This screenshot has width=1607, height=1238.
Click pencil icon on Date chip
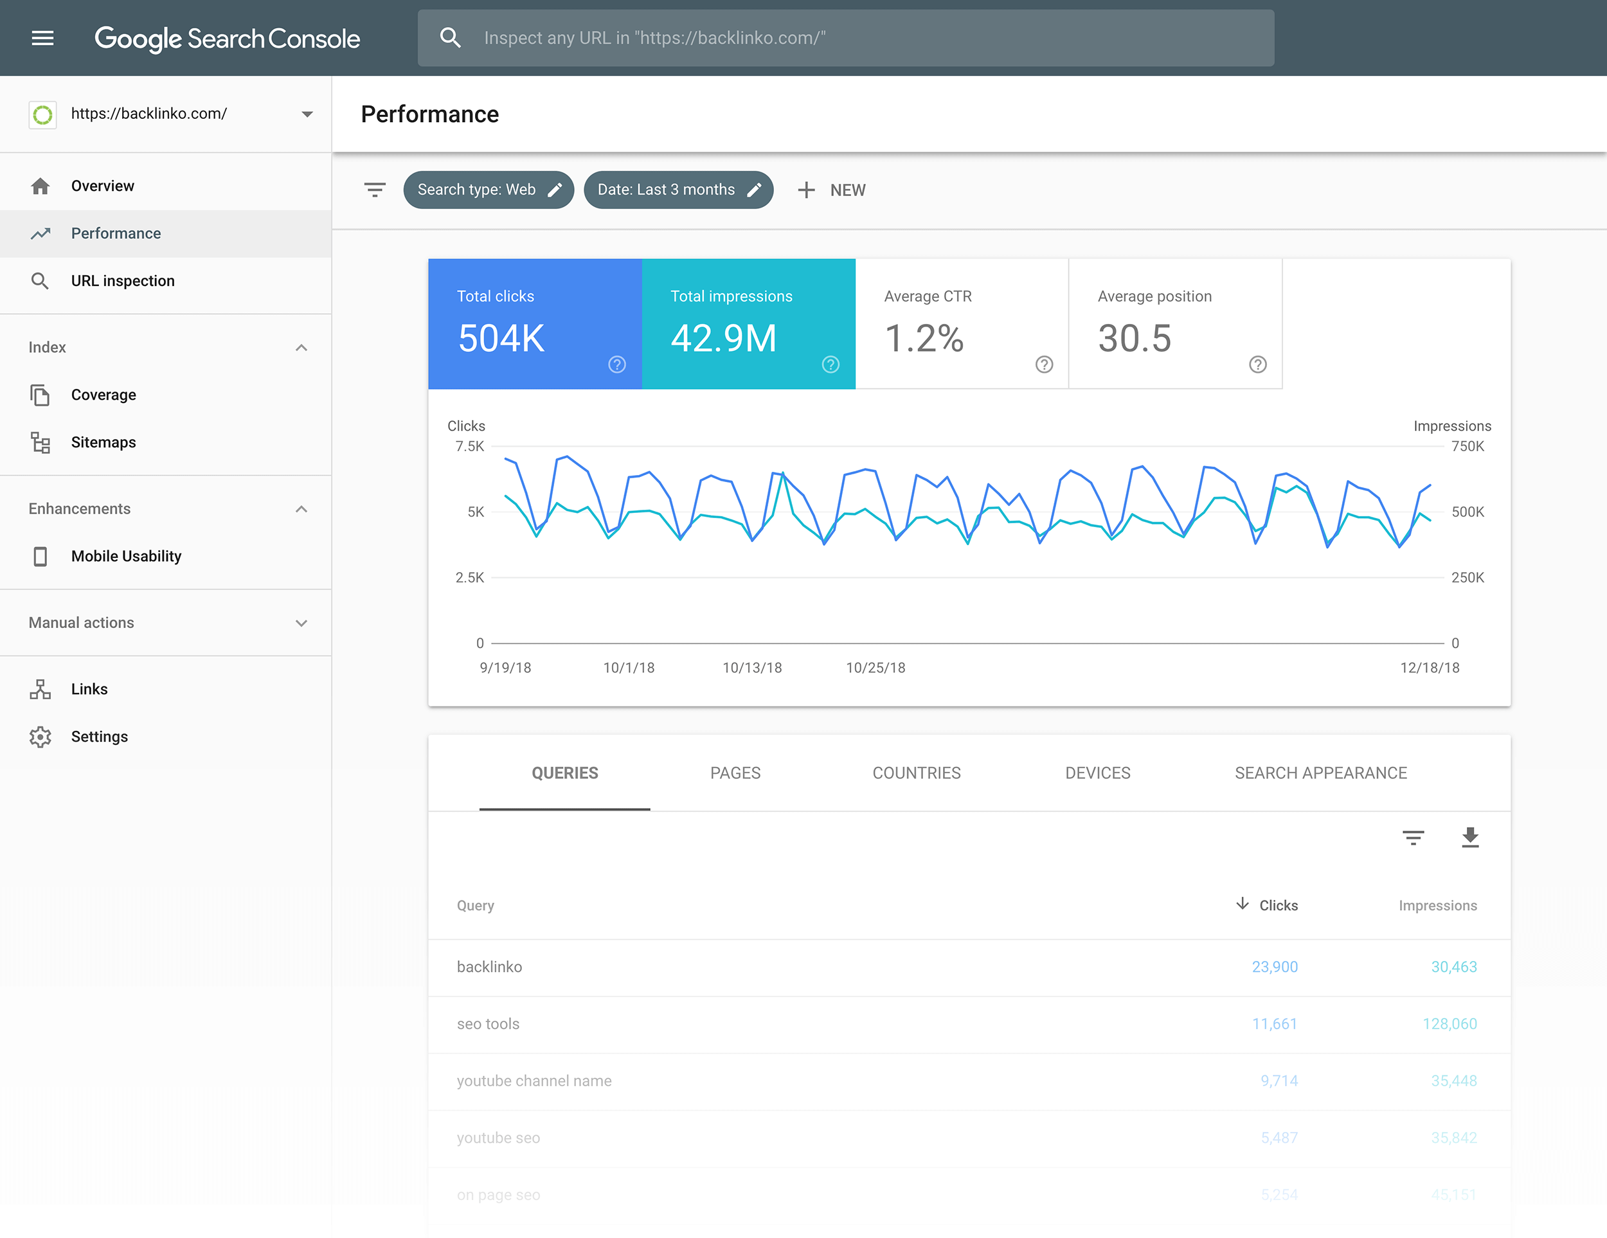point(754,190)
